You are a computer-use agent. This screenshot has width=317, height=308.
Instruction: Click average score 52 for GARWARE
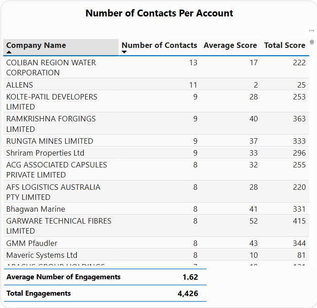pyautogui.click(x=253, y=221)
